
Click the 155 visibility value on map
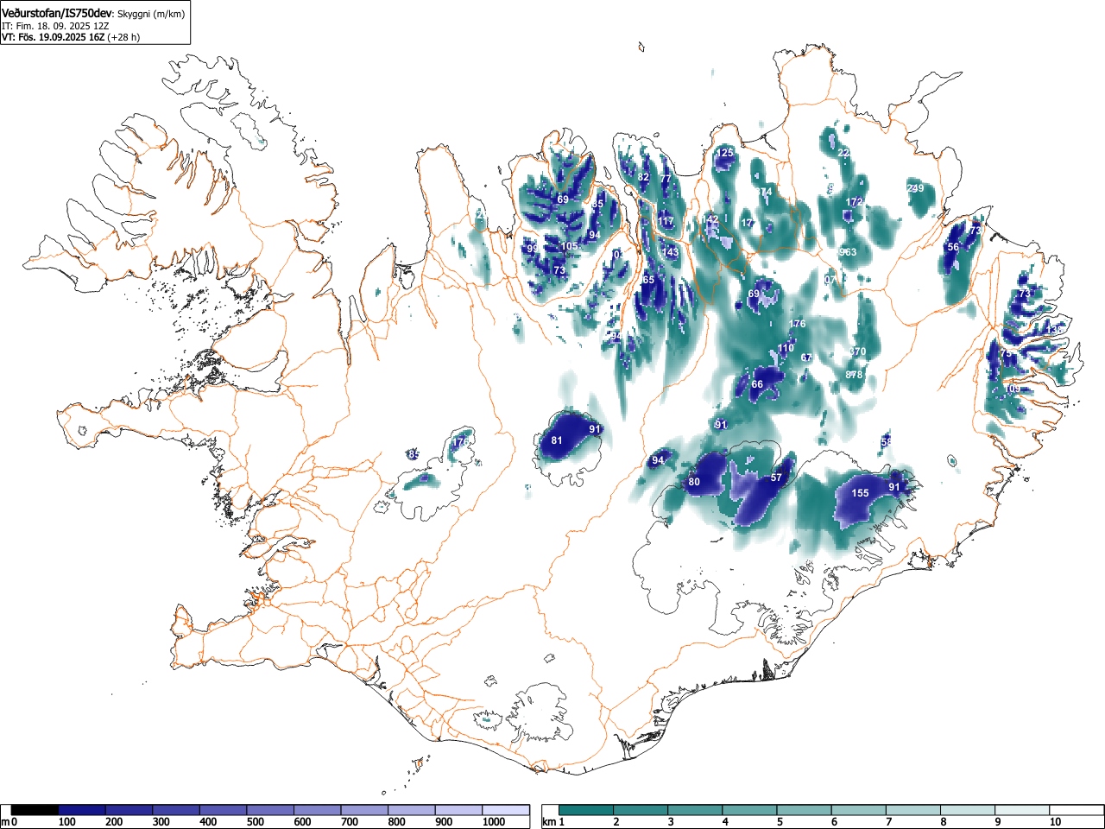860,493
